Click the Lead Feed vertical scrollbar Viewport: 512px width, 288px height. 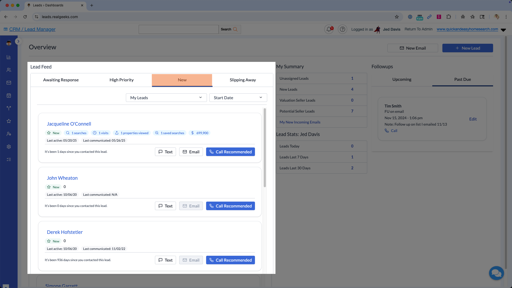click(265, 147)
